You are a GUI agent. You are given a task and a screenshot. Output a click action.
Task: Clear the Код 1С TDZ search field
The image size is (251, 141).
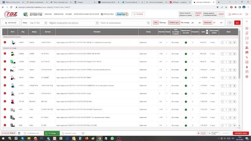[45, 23]
